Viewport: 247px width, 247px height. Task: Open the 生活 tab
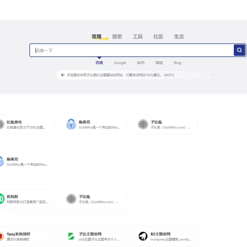[x=179, y=37]
